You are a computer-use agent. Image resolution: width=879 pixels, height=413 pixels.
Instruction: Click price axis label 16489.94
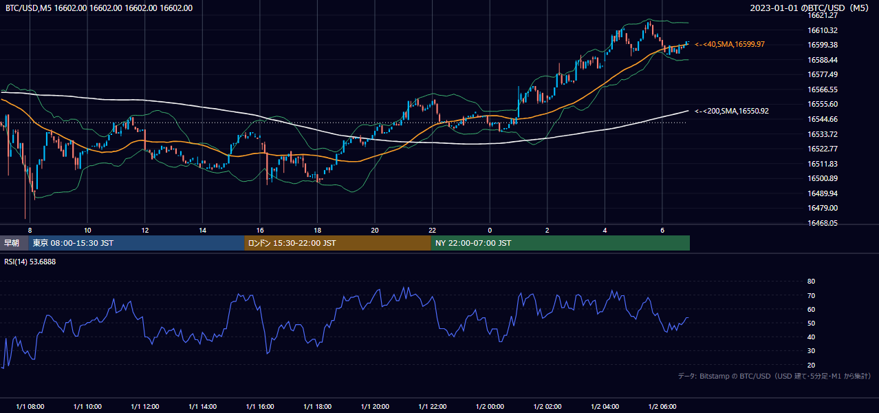tap(823, 193)
